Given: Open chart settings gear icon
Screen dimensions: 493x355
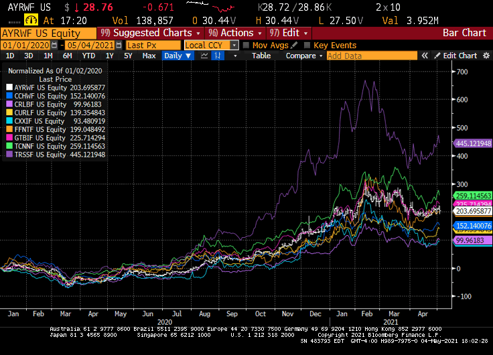Looking at the screenshot, I should click(x=486, y=56).
